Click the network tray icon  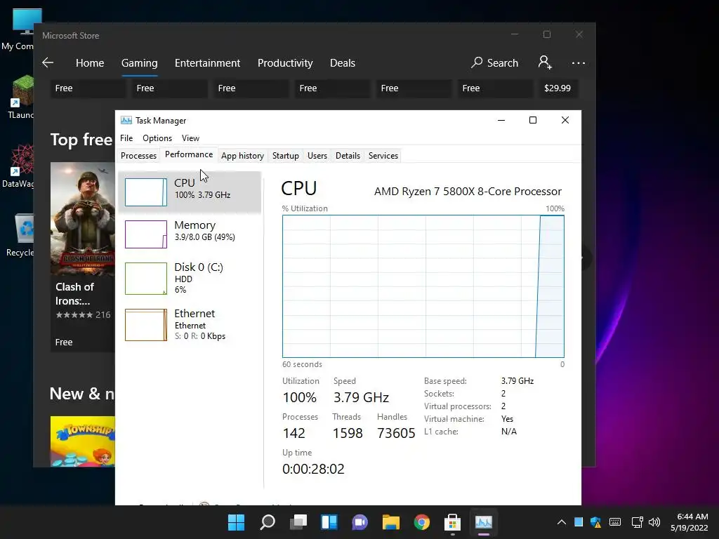pyautogui.click(x=636, y=522)
